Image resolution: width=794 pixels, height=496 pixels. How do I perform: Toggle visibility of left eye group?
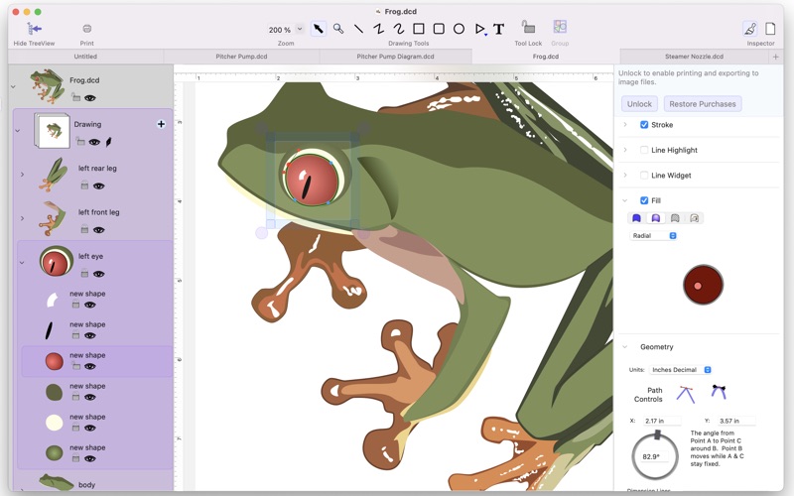coord(98,275)
